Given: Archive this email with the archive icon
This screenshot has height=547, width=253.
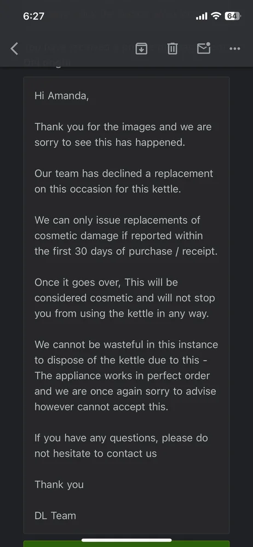Looking at the screenshot, I should pyautogui.click(x=141, y=49).
